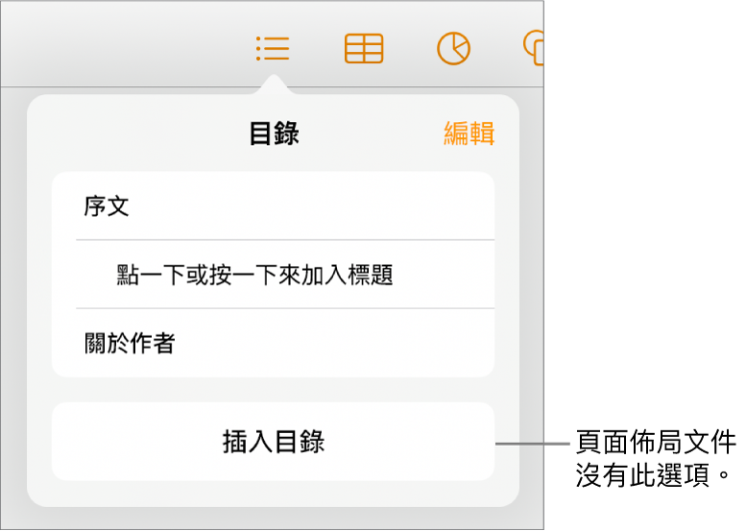Click divider line above 關於作者 entry

click(x=285, y=309)
